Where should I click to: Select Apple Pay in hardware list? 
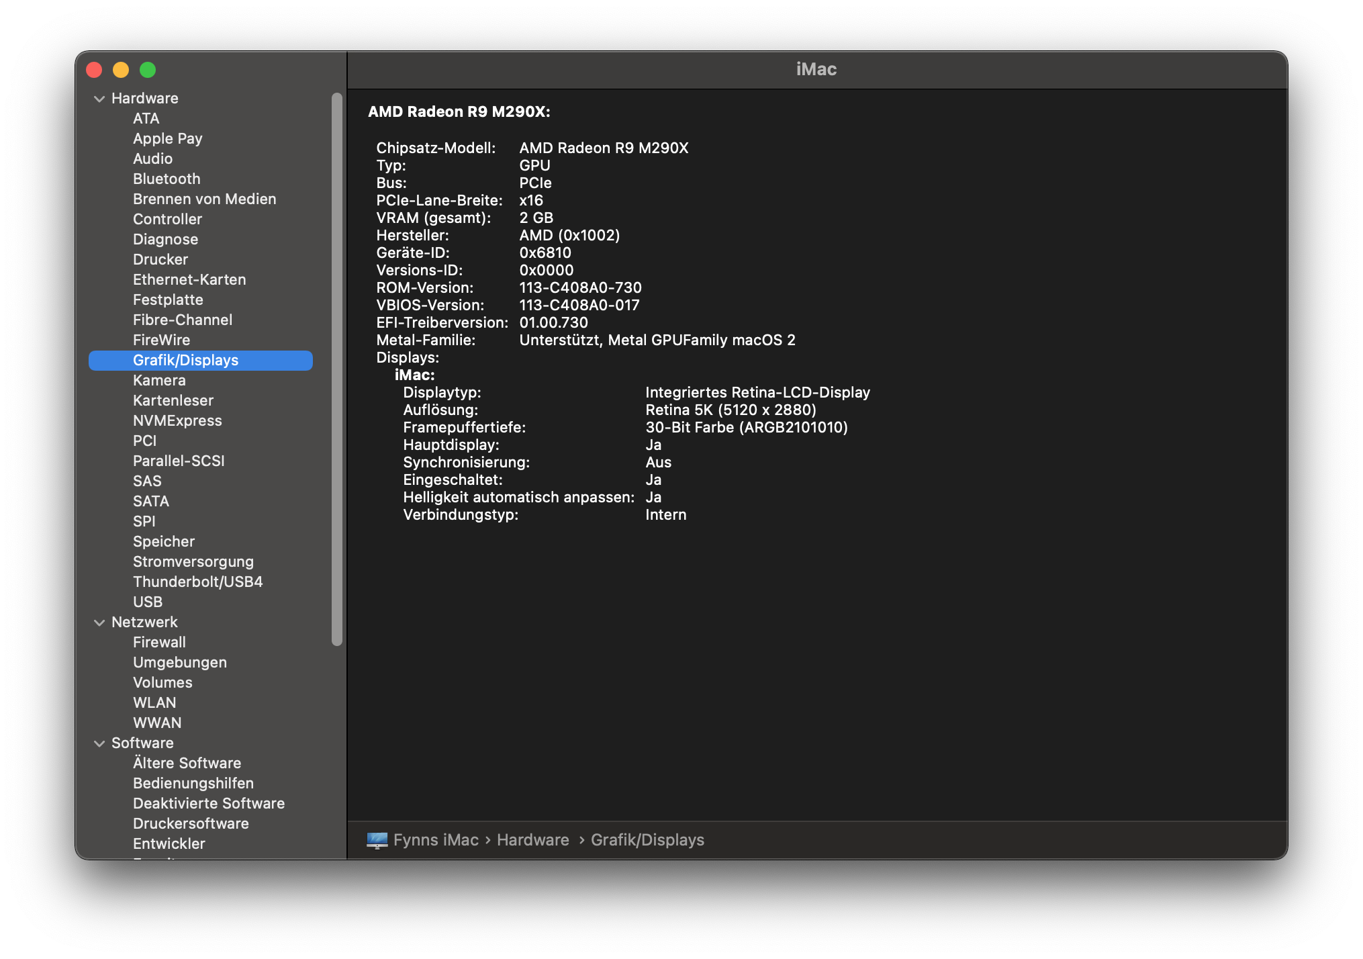point(167,138)
